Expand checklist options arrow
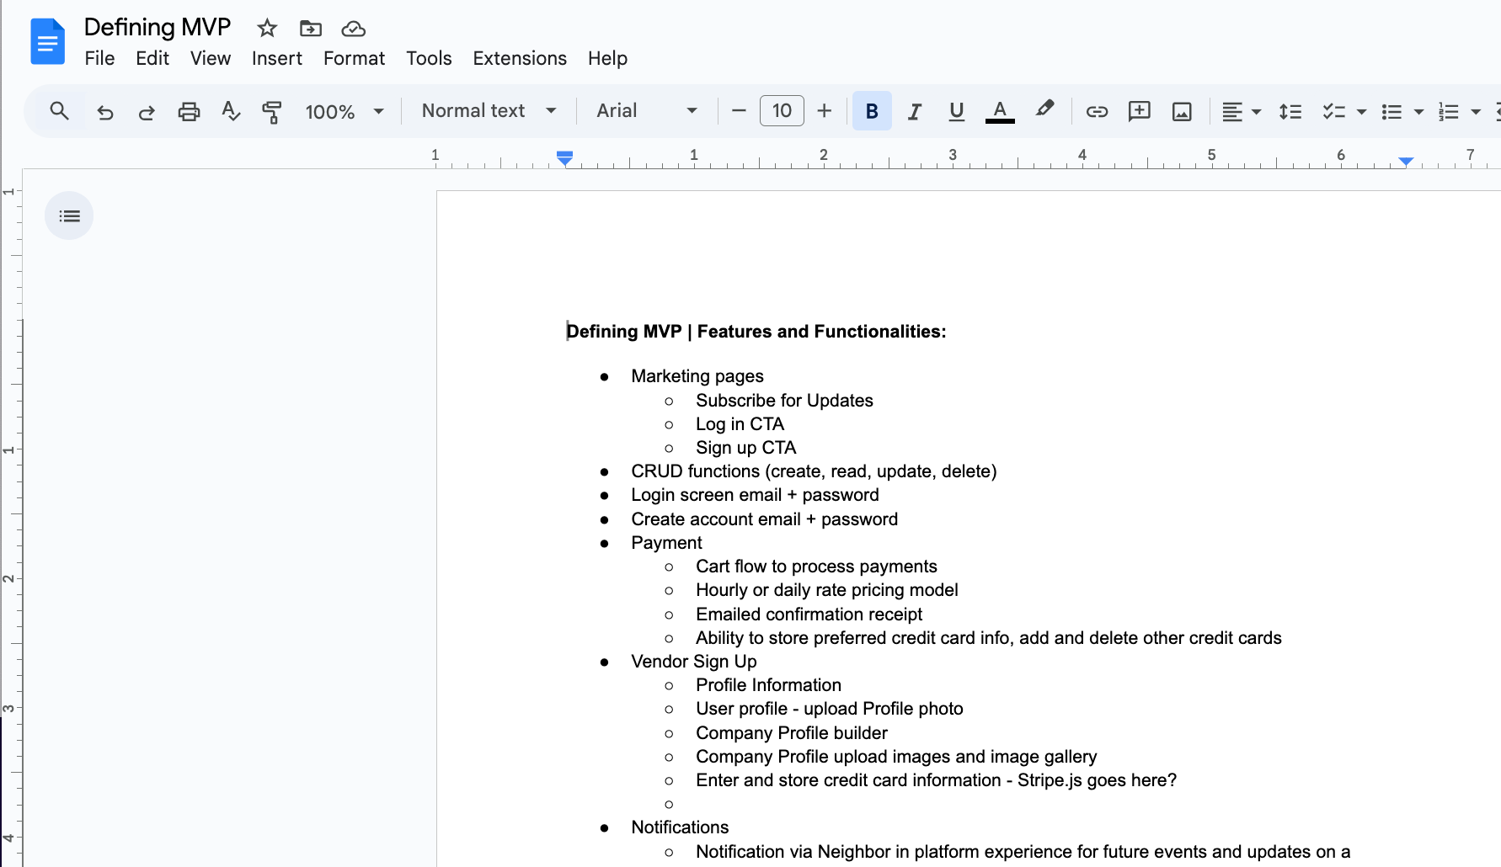The image size is (1501, 867). pyautogui.click(x=1361, y=111)
